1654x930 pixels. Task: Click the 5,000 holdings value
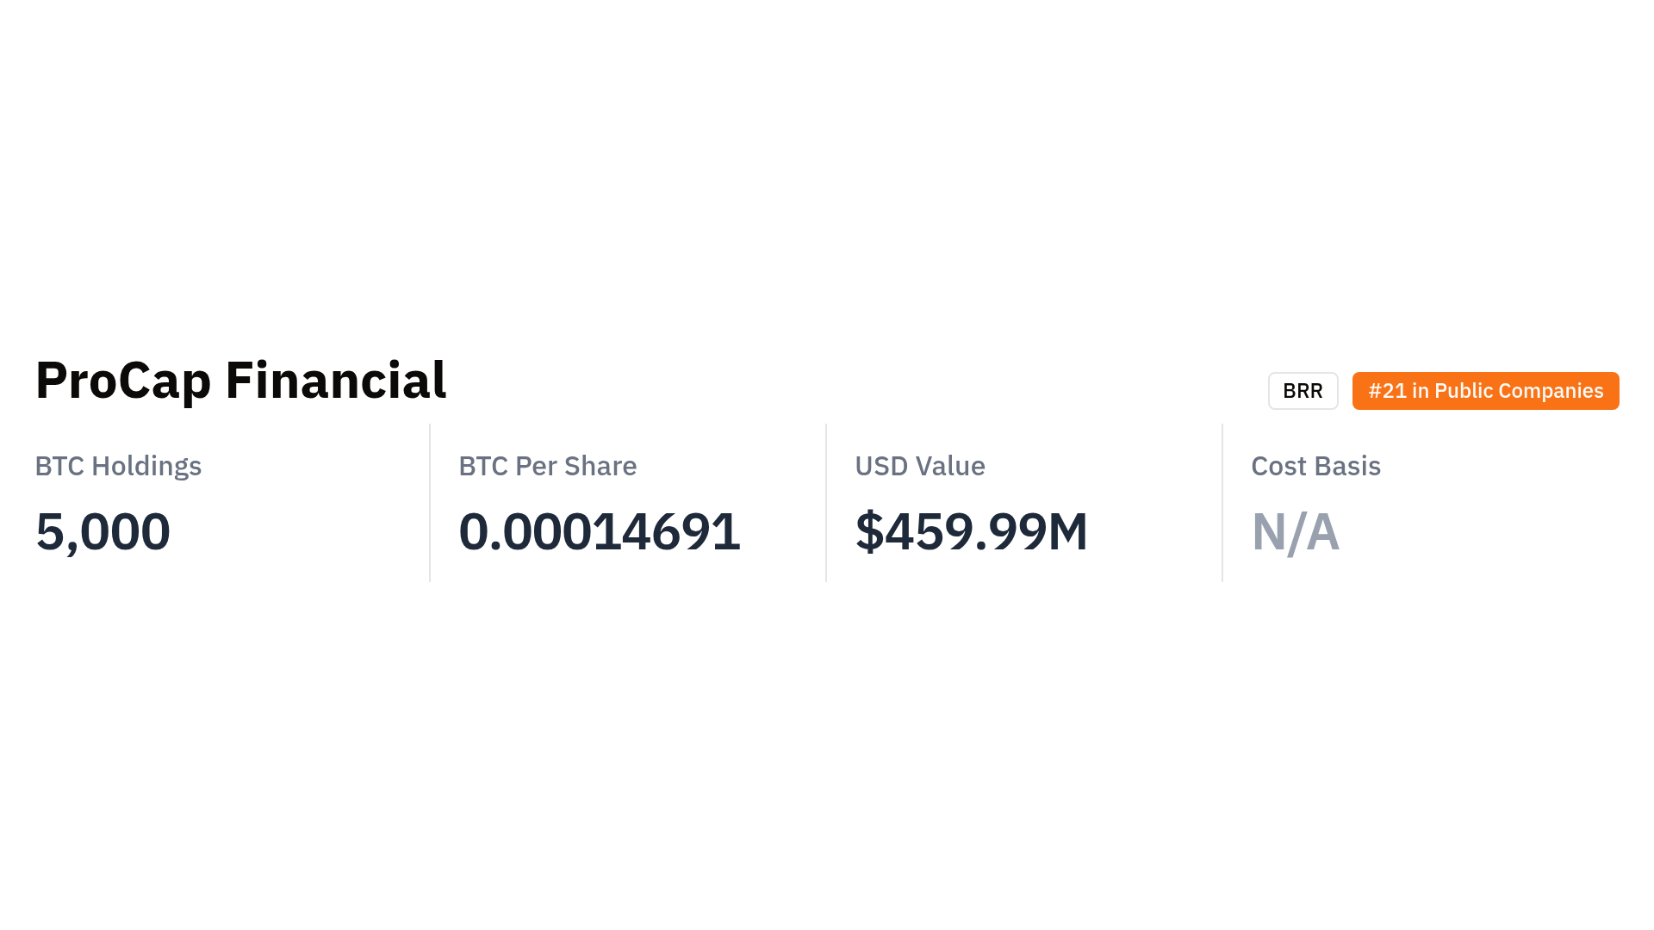103,531
